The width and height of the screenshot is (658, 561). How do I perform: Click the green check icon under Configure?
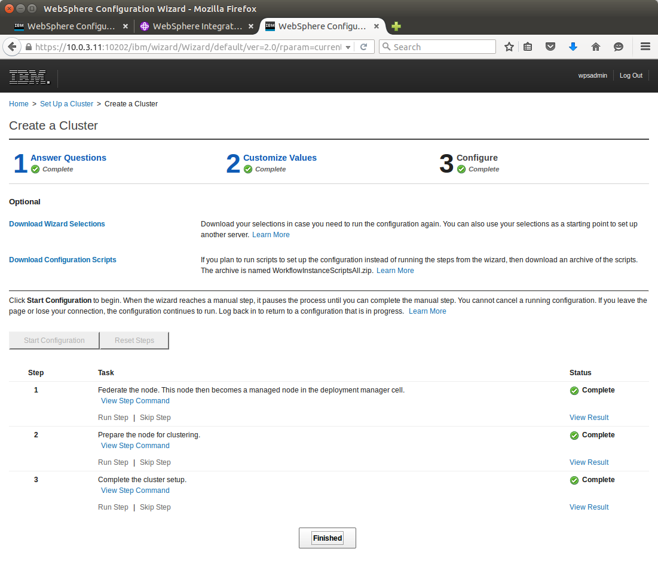click(x=461, y=169)
